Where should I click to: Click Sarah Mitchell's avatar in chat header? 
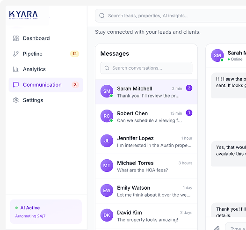(217, 55)
